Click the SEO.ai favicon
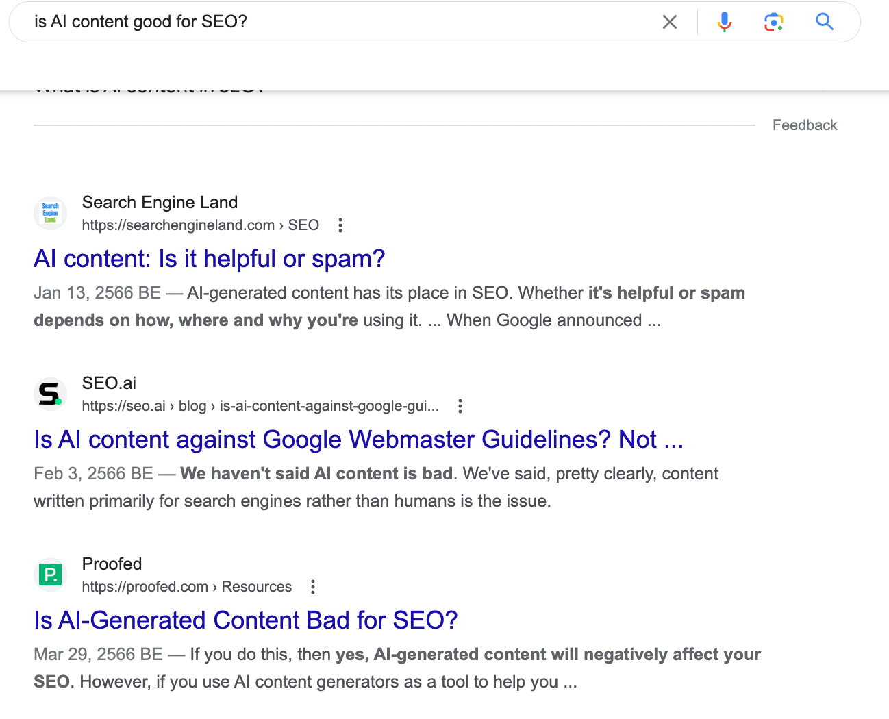This screenshot has height=719, width=889. 50,394
